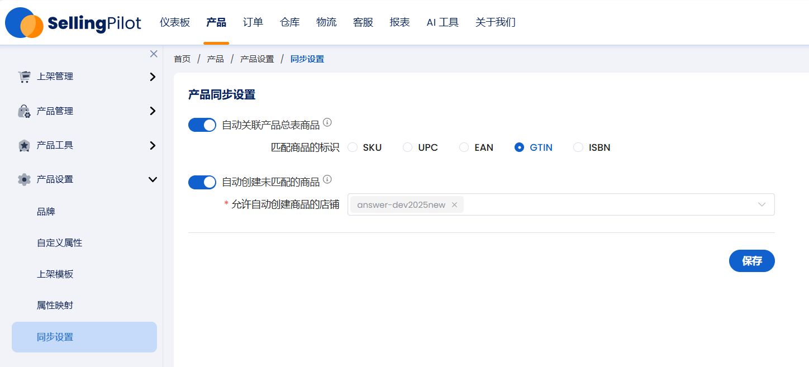This screenshot has width=809, height=367.
Task: Disable the 自动创建未匹配的商品 switch
Action: coord(202,182)
